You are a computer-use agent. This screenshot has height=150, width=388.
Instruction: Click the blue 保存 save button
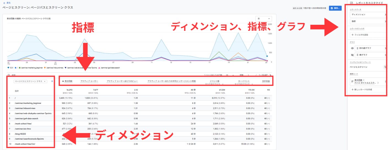pyautogui.click(x=335, y=8)
